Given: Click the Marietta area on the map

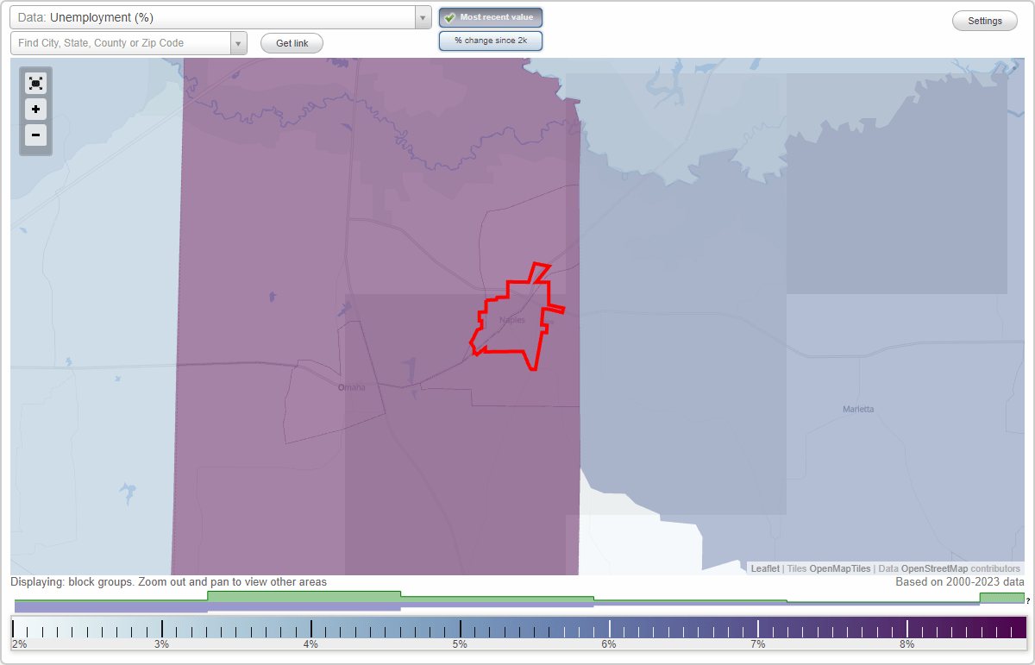Looking at the screenshot, I should 857,408.
